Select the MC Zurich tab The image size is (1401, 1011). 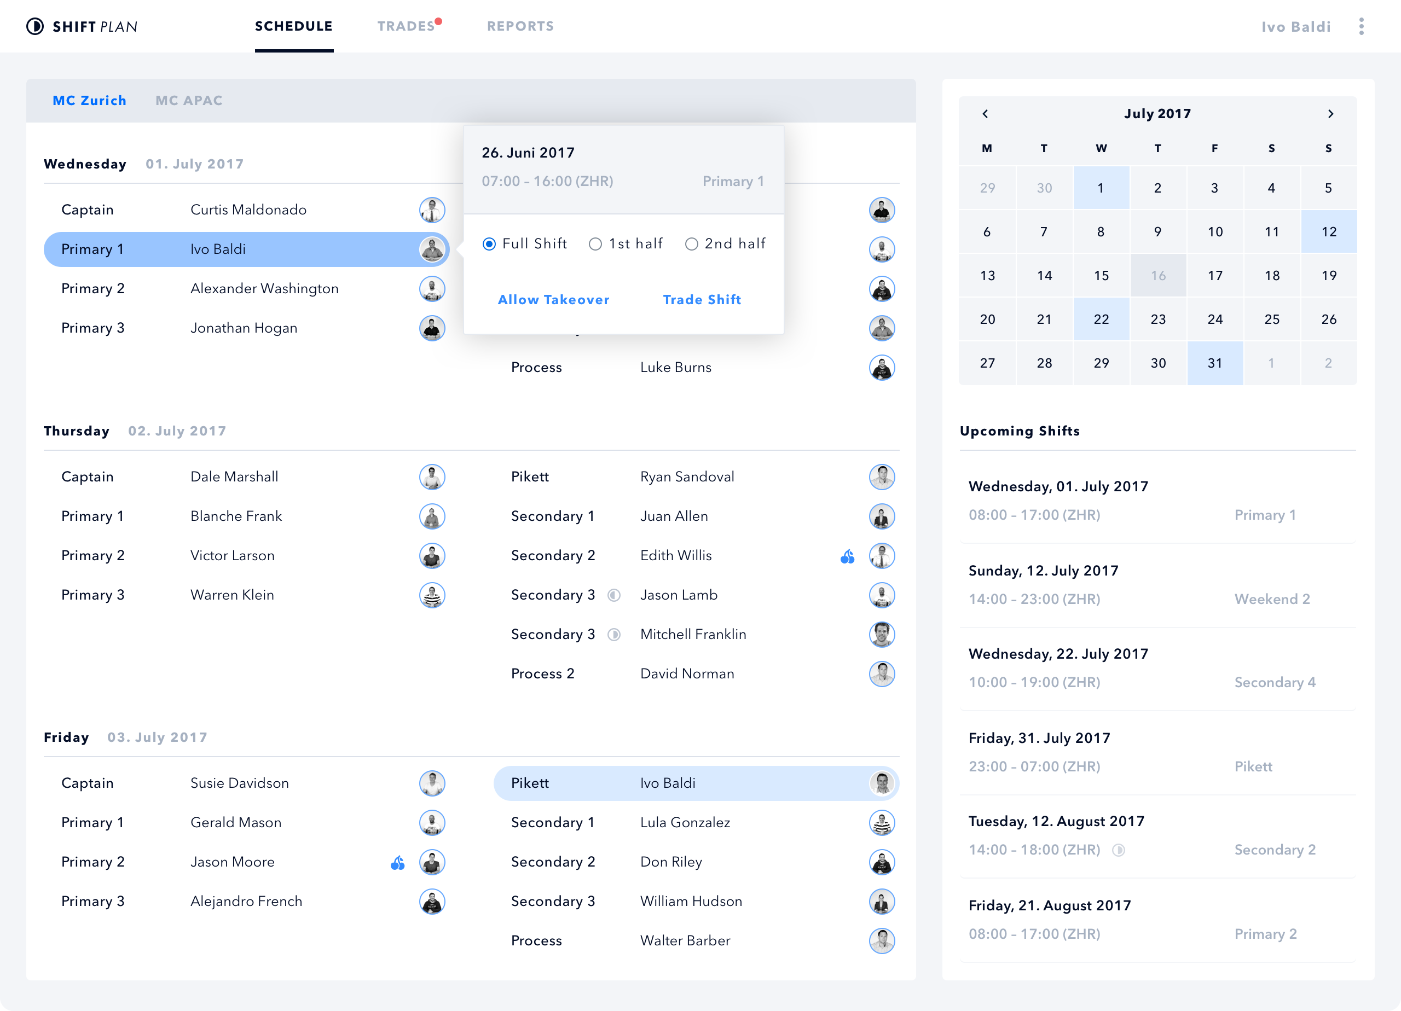[x=90, y=101]
